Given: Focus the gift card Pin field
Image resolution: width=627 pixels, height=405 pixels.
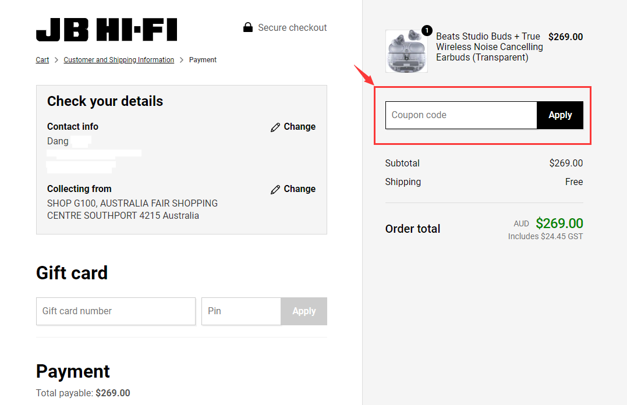Looking at the screenshot, I should coord(241,311).
